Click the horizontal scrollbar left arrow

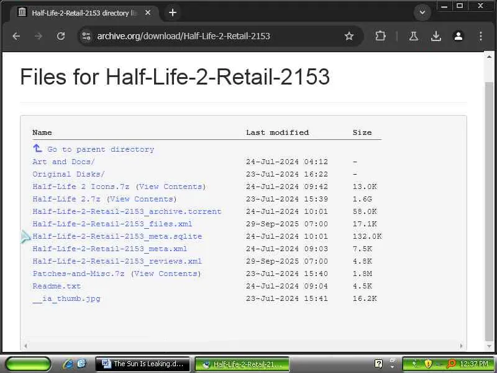(25, 346)
